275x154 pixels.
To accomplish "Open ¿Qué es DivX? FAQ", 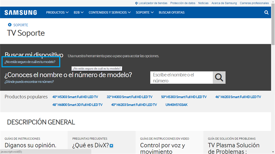I will click(x=91, y=145).
